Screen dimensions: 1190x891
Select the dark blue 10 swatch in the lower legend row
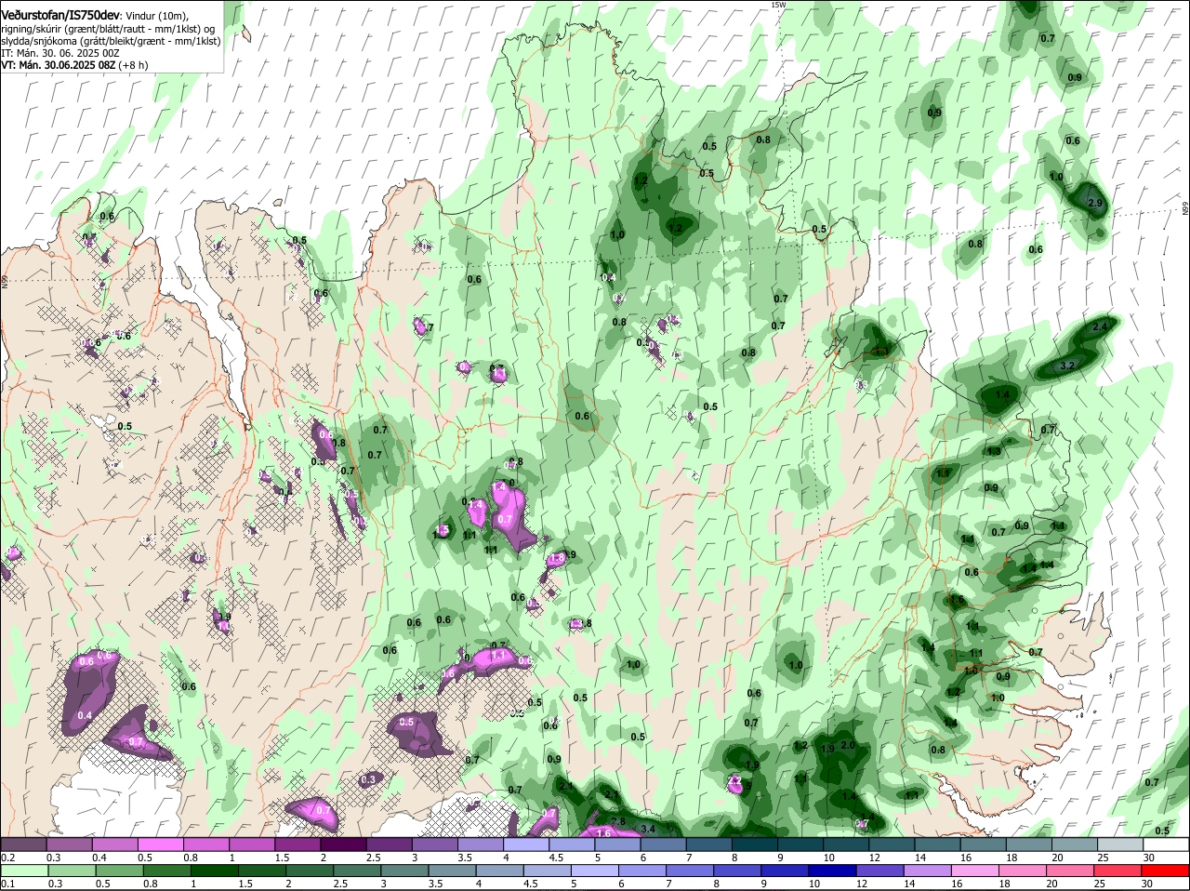tap(833, 871)
